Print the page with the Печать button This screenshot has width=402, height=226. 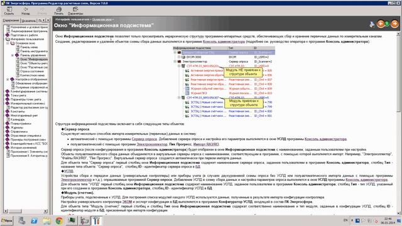click(58, 11)
